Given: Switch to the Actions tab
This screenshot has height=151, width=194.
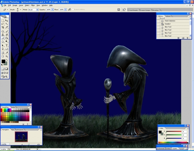Looking at the screenshot, I should coord(168,16).
